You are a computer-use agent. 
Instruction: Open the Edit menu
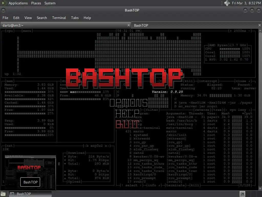pos(16,18)
